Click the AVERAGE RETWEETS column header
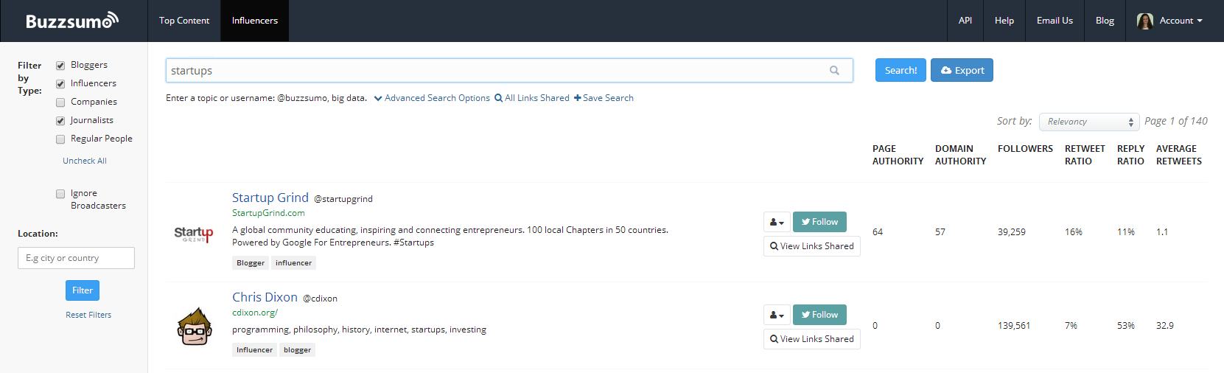The height and width of the screenshot is (373, 1224). point(1179,155)
